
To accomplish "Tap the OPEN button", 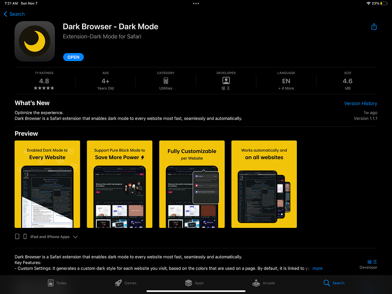I will (x=73, y=57).
